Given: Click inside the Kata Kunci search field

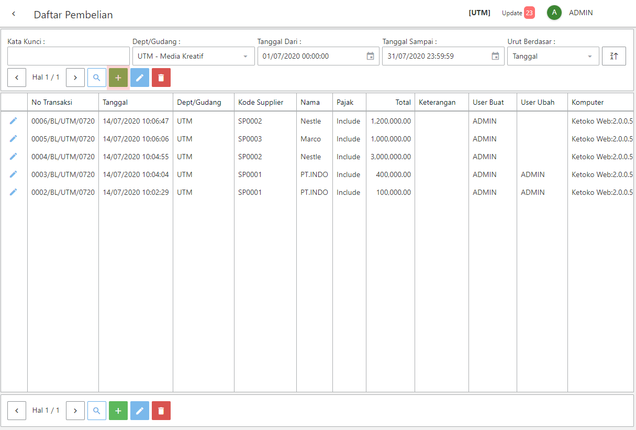Looking at the screenshot, I should click(x=69, y=56).
